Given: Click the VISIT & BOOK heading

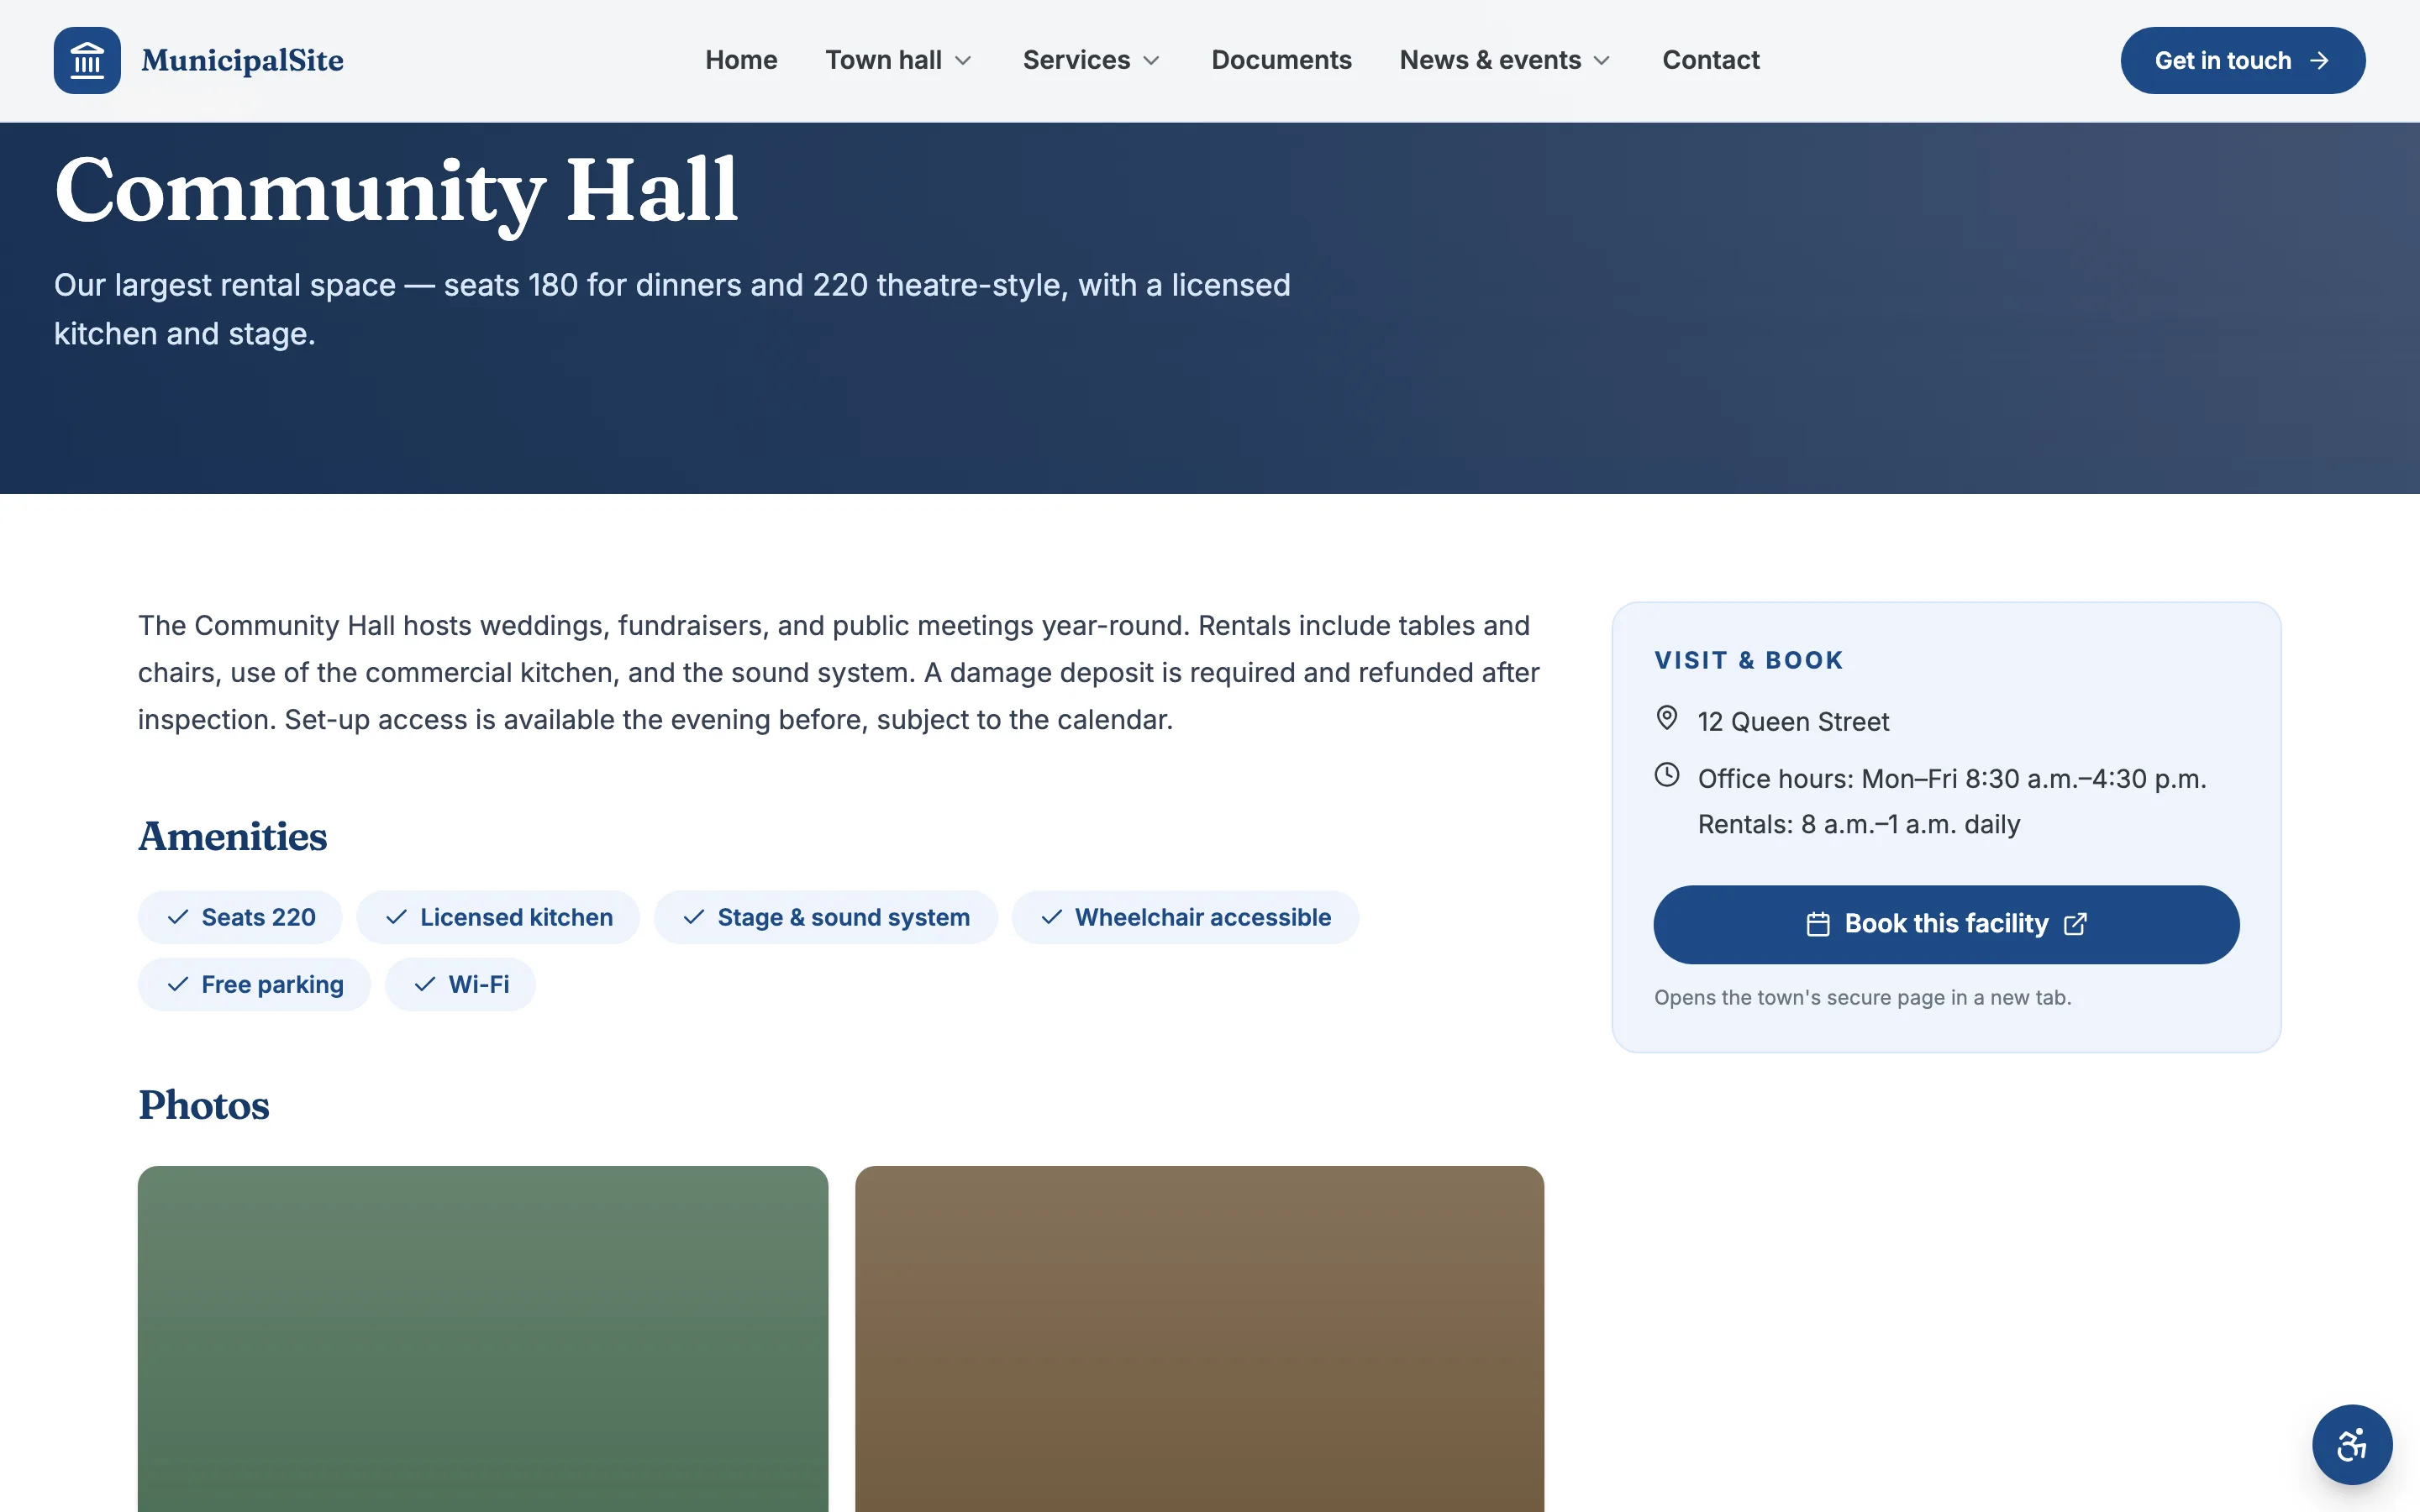Looking at the screenshot, I should 1748,660.
